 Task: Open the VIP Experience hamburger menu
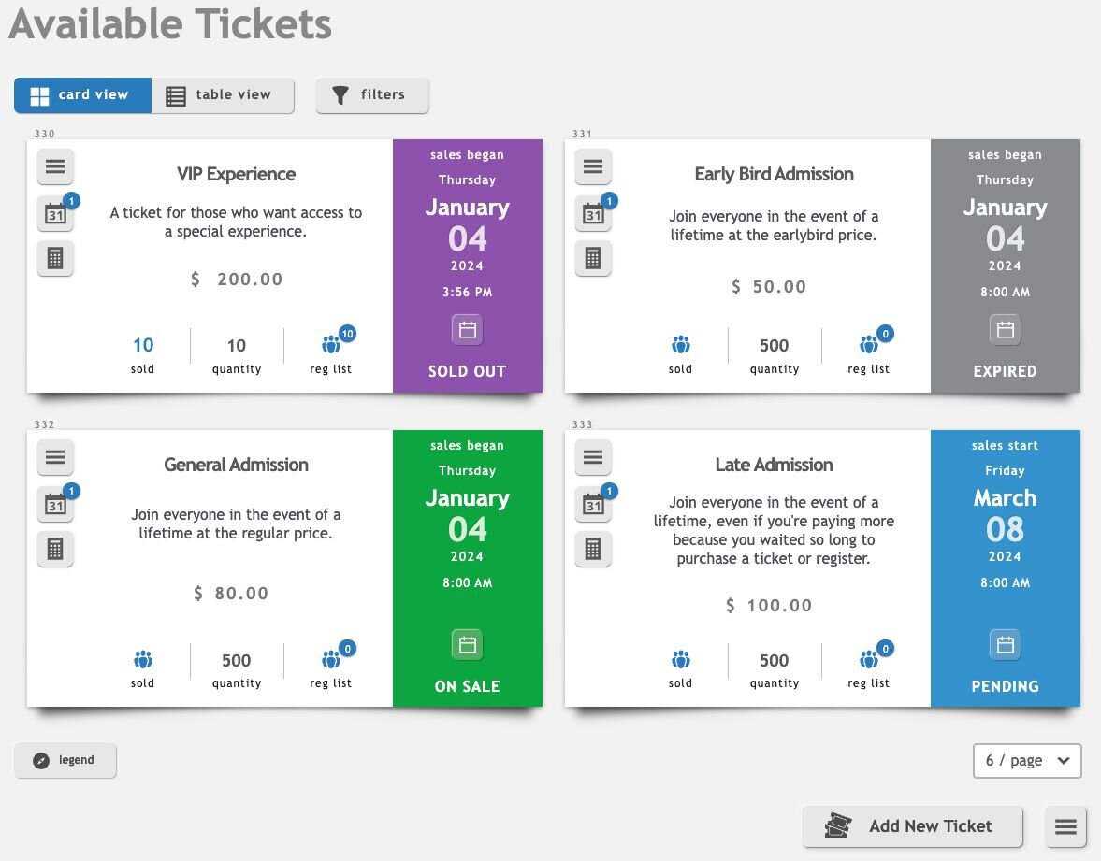55,167
